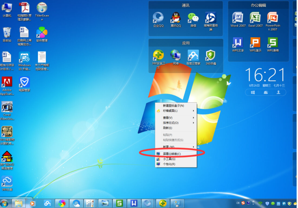Launch PowerPoint 2007 shortcut
This screenshot has height=208, width=298.
[273, 21]
